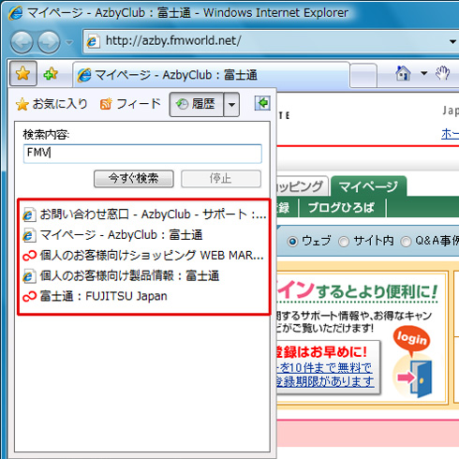The image size is (459, 459).
Task: Click the 登録期限があります link
Action: click(325, 381)
